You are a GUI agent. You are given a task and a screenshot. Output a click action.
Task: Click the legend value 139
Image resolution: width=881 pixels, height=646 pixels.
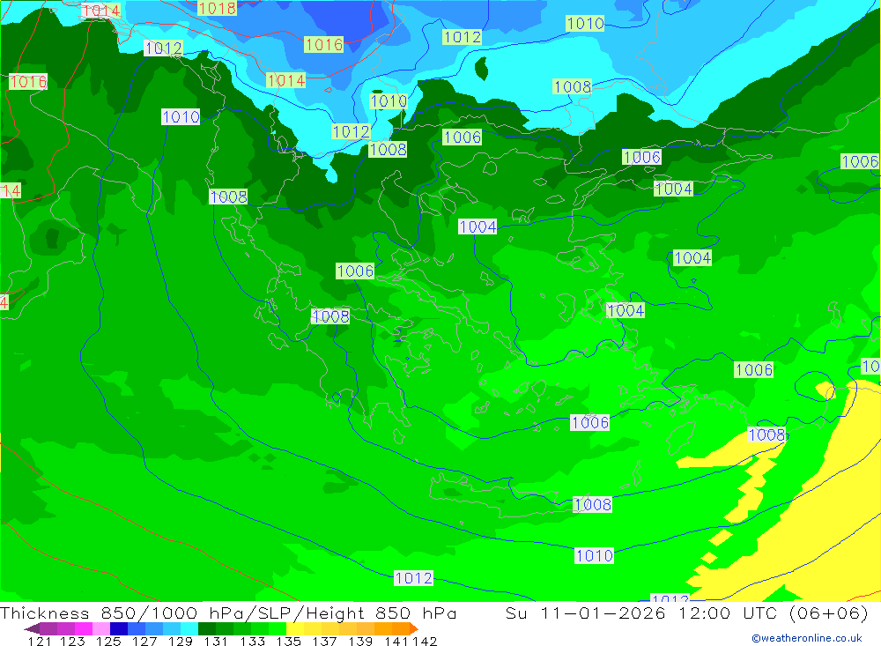click(x=360, y=641)
